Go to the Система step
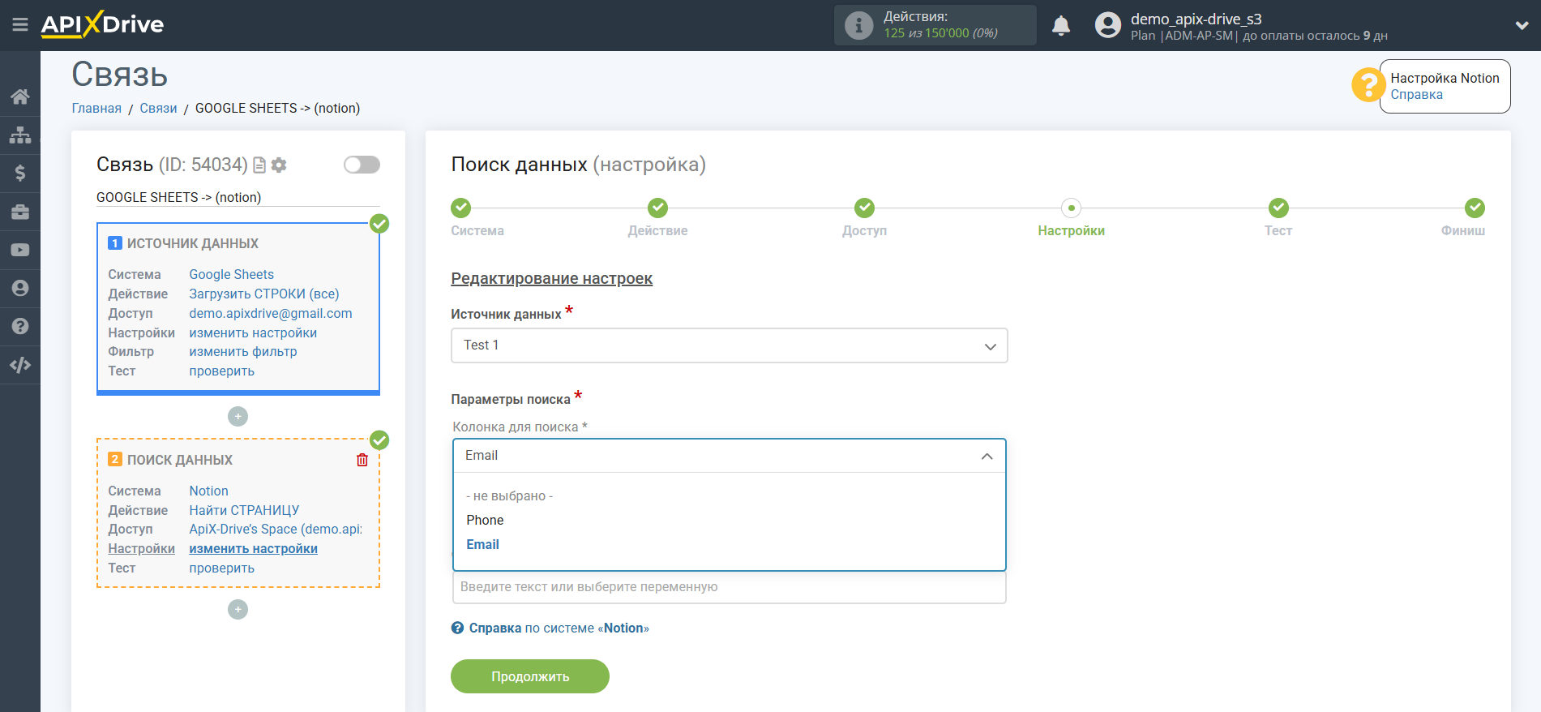This screenshot has width=1541, height=712. tap(461, 208)
